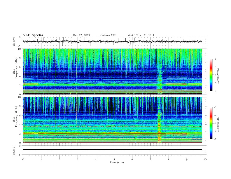Click the time axis tick label "9"
The width and height of the screenshot is (231, 179).
(187, 159)
